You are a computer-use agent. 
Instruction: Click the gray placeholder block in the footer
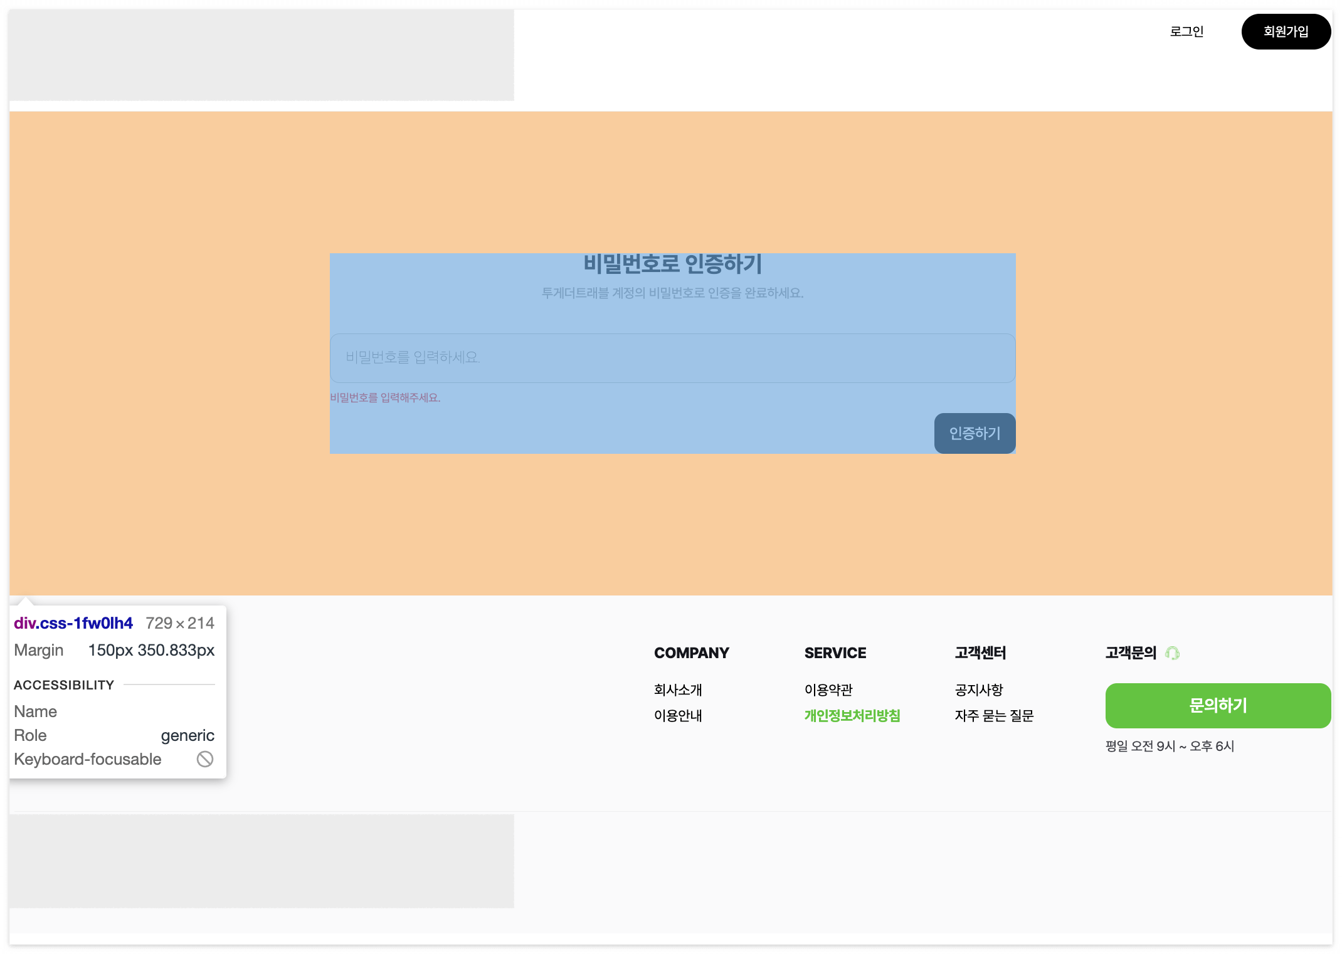point(262,861)
